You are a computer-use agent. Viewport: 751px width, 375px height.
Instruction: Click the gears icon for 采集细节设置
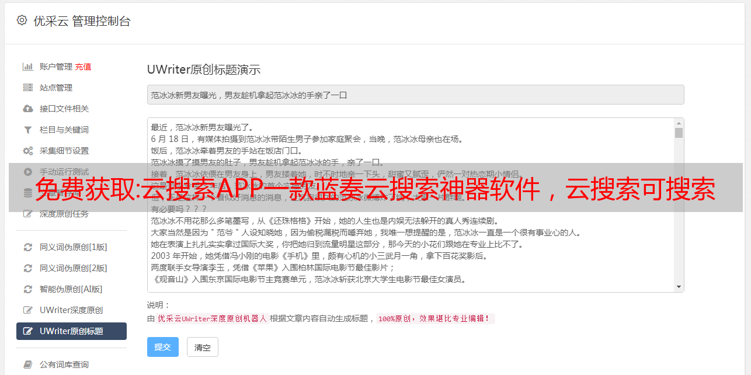click(27, 151)
